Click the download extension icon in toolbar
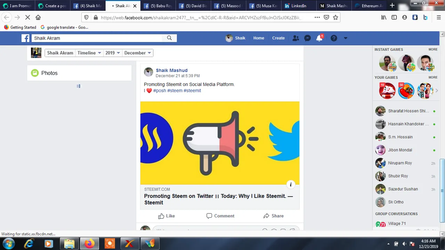Image resolution: width=445 pixels, height=250 pixels. tap(415, 17)
